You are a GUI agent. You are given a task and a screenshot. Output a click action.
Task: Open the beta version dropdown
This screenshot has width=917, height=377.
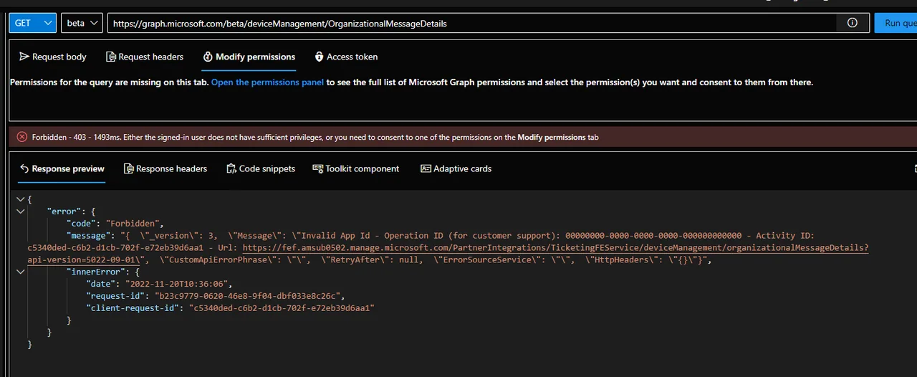tap(82, 23)
